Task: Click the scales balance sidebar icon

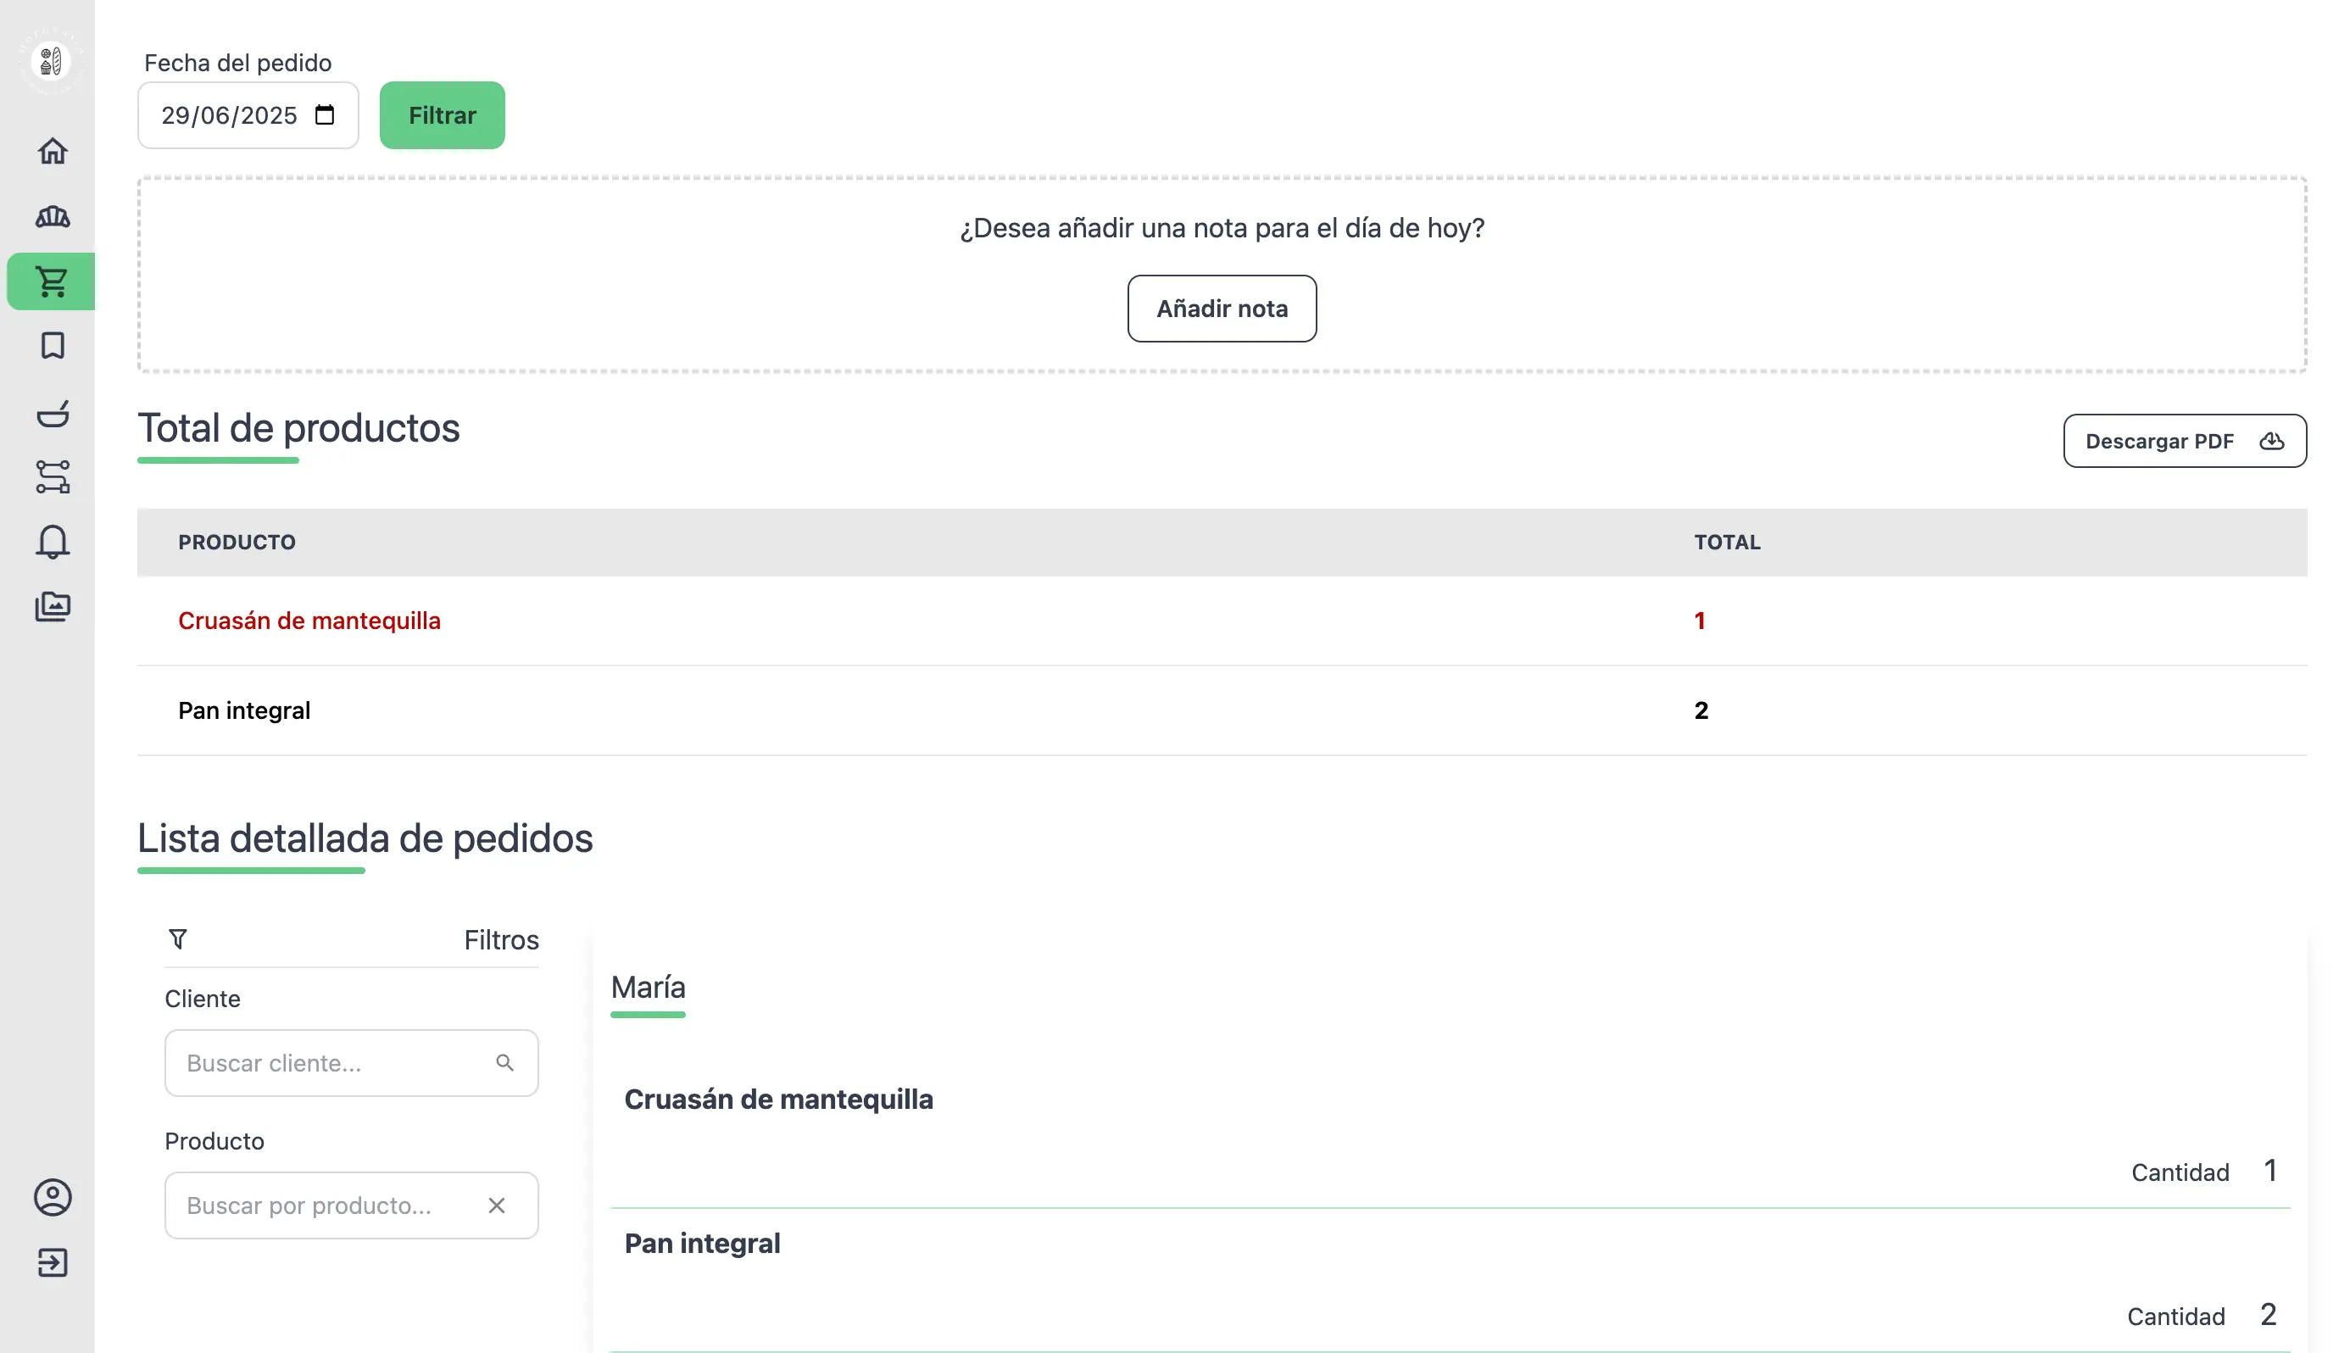Action: (52, 216)
